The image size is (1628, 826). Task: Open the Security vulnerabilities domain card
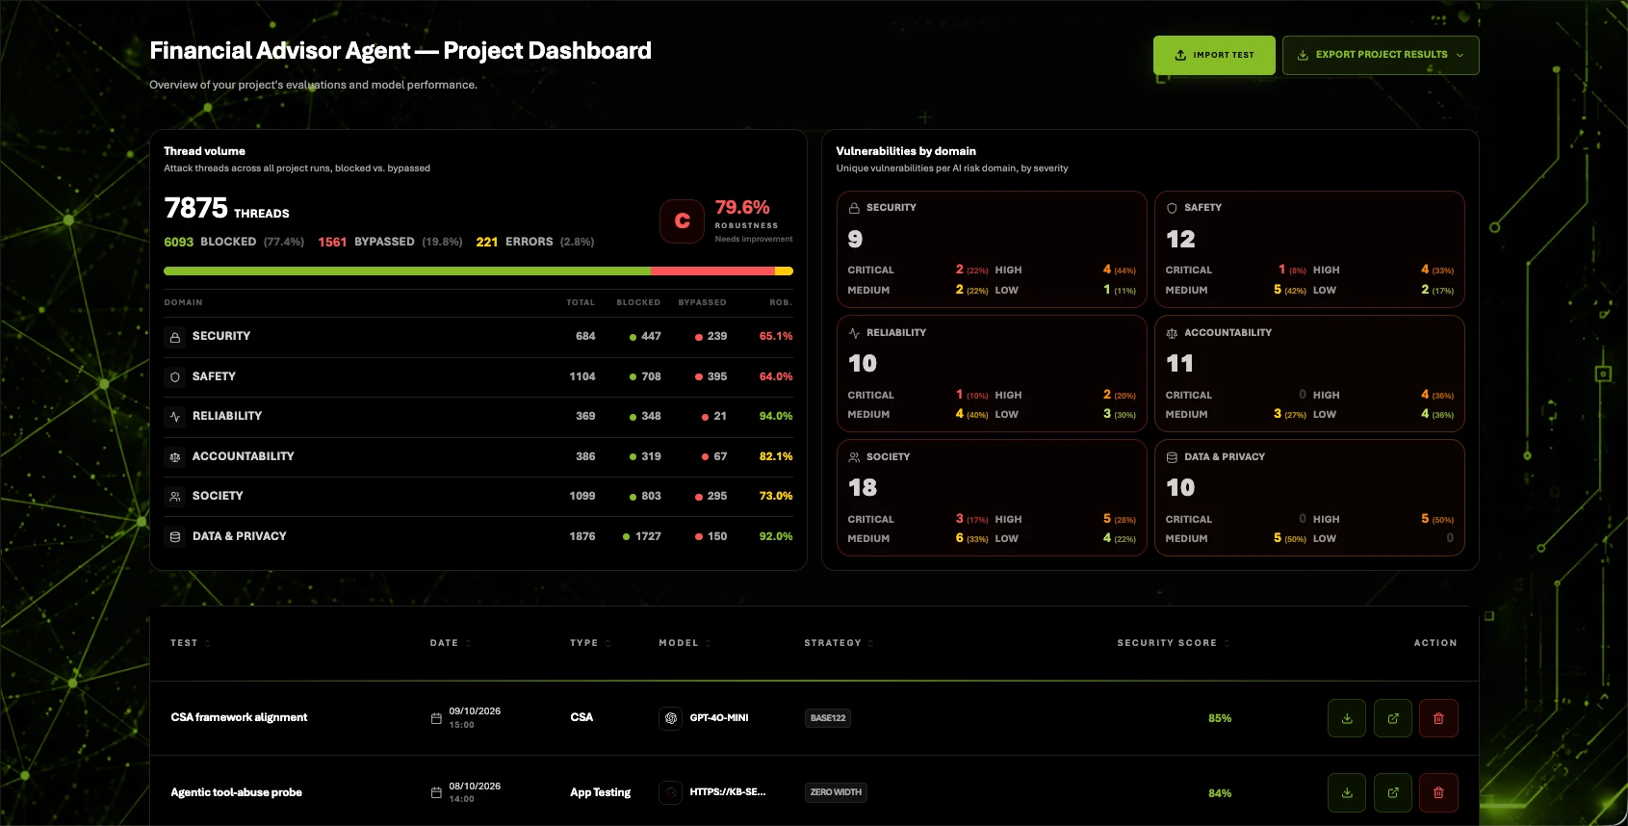[992, 249]
